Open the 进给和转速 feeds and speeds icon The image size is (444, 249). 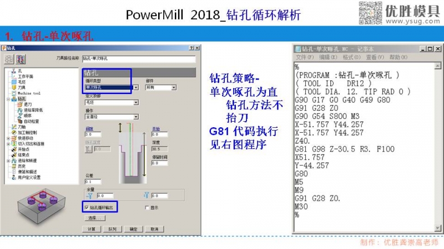[13, 160]
